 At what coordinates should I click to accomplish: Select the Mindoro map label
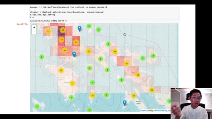pyautogui.click(x=67, y=83)
